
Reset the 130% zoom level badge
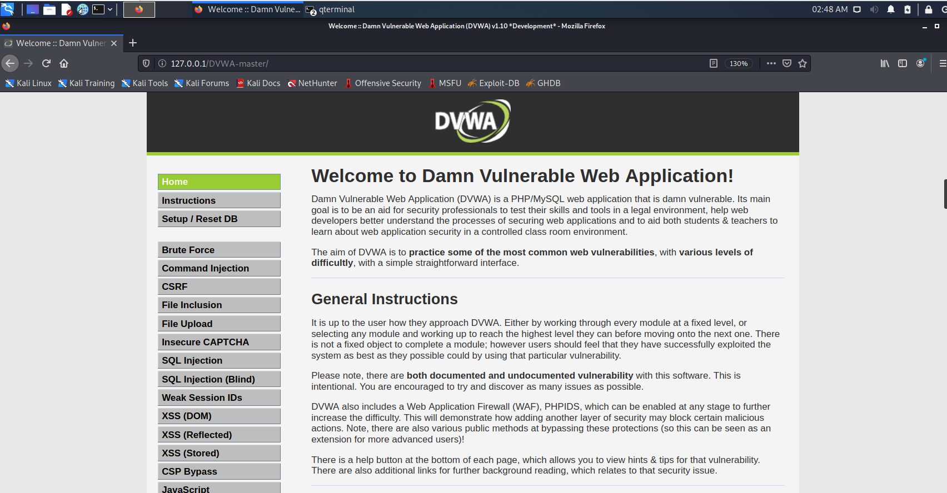(739, 63)
